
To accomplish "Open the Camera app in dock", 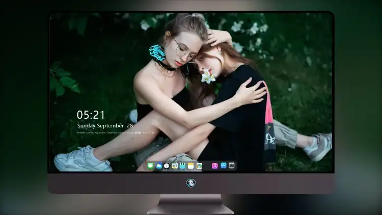I will pyautogui.click(x=232, y=166).
